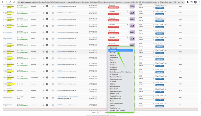Screen dimensions: 201x116
Task: Click the dark square icon in row 12
Action: 47,52
